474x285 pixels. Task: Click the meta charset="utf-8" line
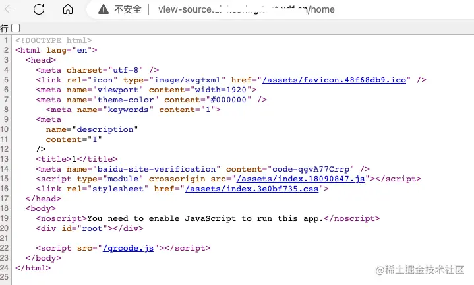tap(98, 70)
